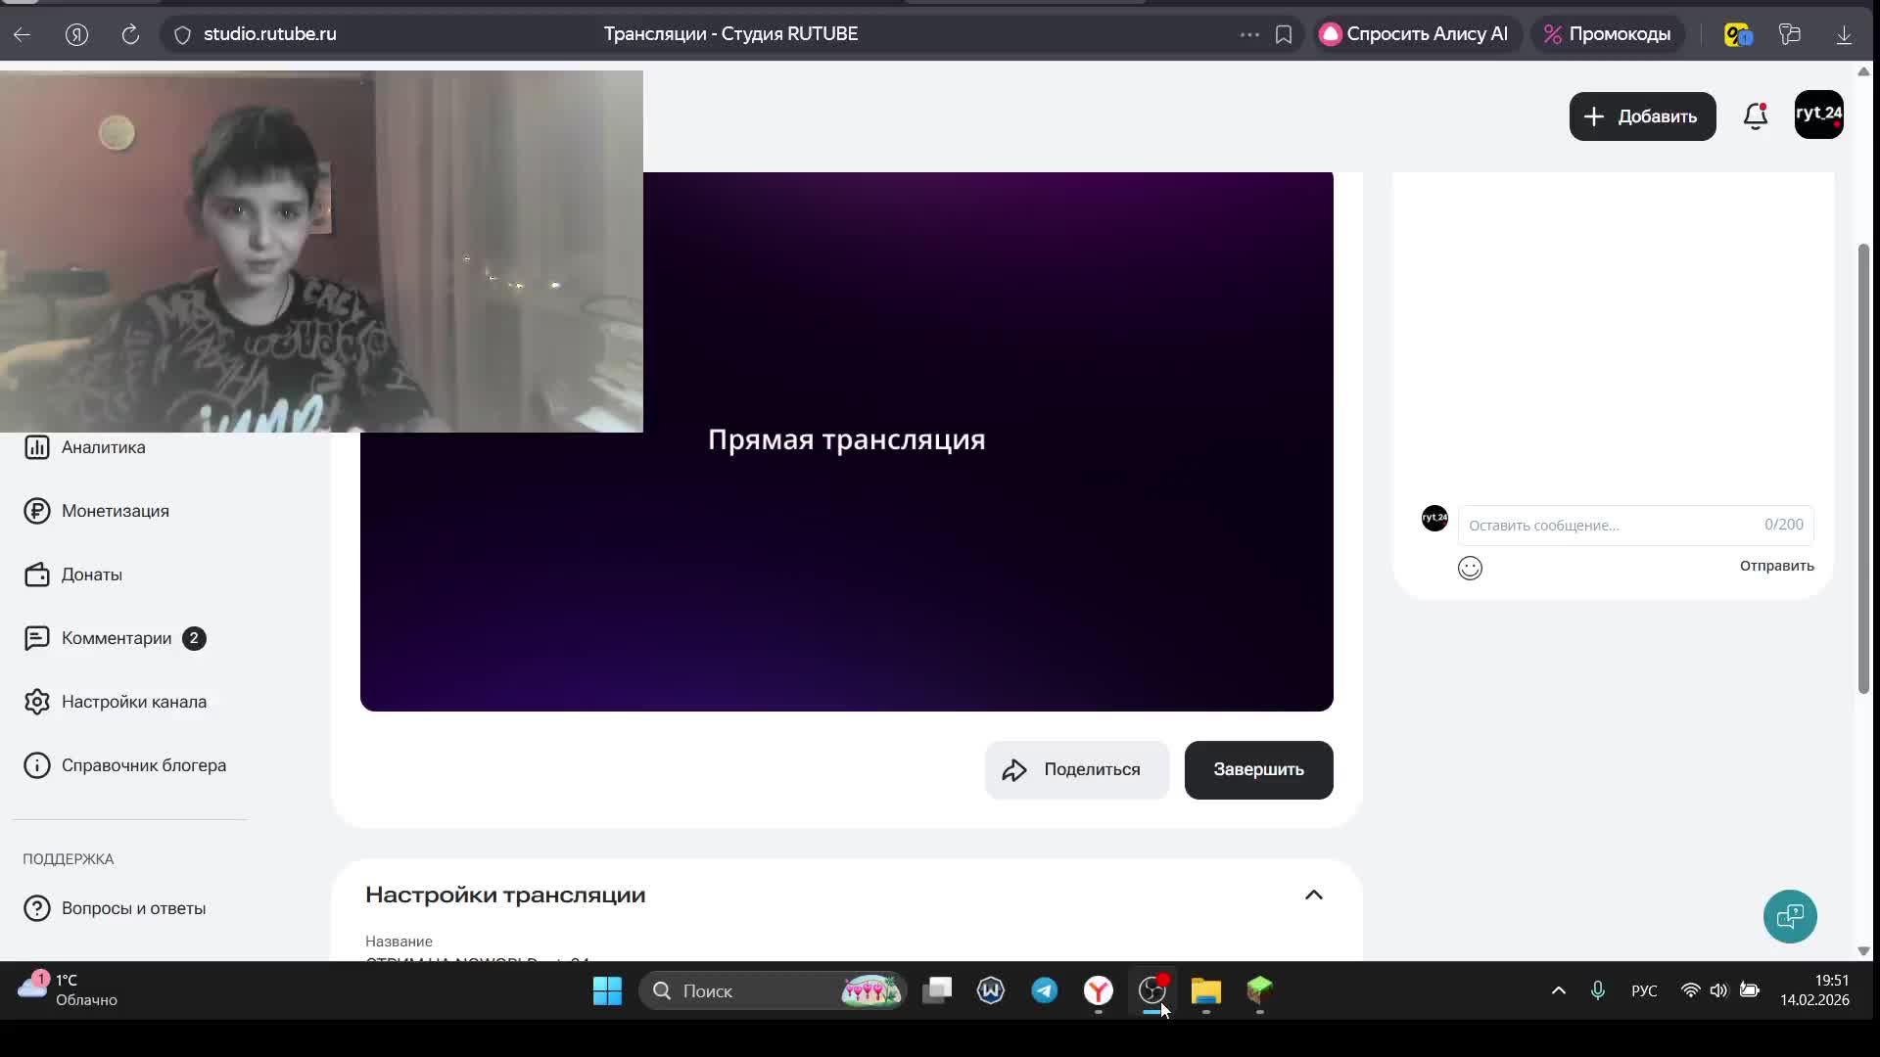Screen dimensions: 1880x1057
Task: Expand hidden system tray icons chevron
Action: pyautogui.click(x=1558, y=990)
